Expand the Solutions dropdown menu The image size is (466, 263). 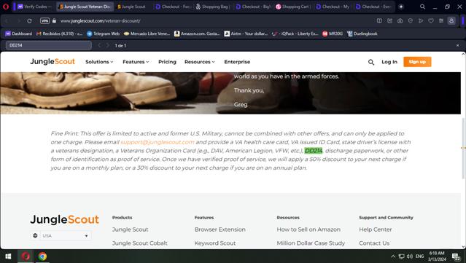pyautogui.click(x=99, y=62)
